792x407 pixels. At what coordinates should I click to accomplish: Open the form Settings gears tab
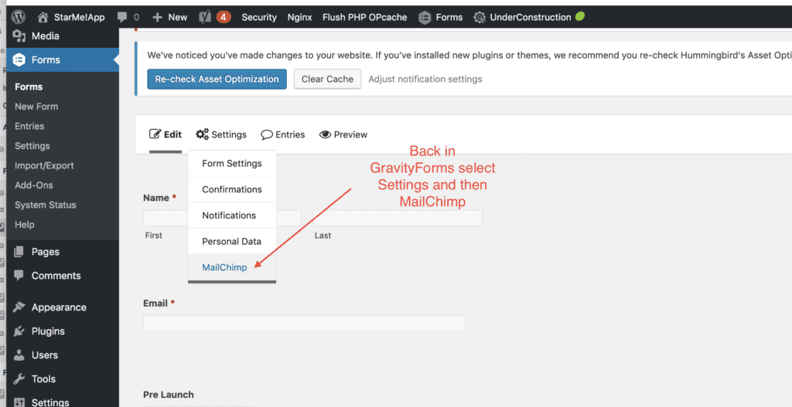click(x=221, y=134)
